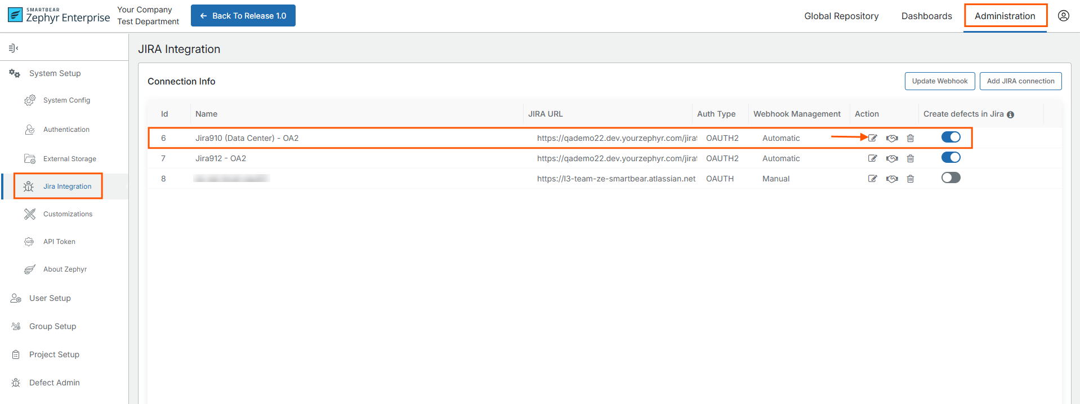Open the user profile icon
Screen dimensions: 1080x404
(1063, 16)
